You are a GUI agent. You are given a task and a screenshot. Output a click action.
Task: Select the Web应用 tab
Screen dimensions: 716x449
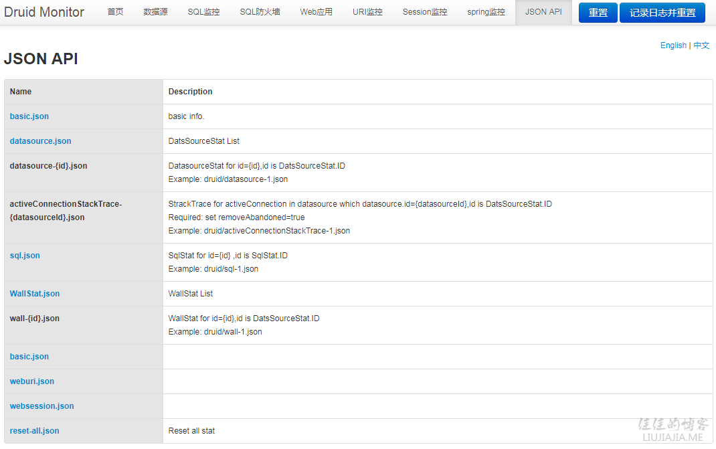316,12
